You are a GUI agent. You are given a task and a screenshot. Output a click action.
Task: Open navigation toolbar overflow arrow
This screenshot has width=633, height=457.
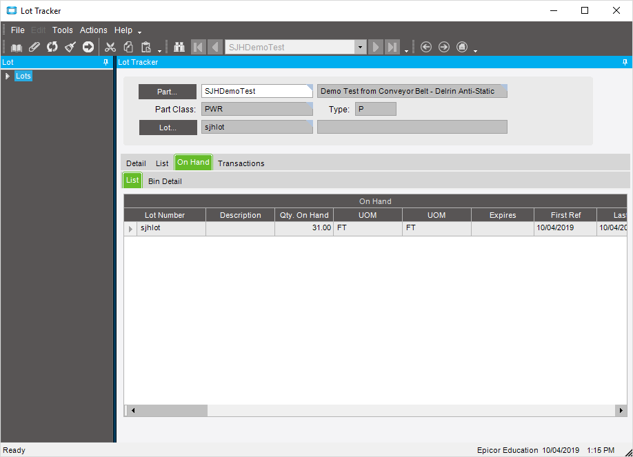pos(407,51)
